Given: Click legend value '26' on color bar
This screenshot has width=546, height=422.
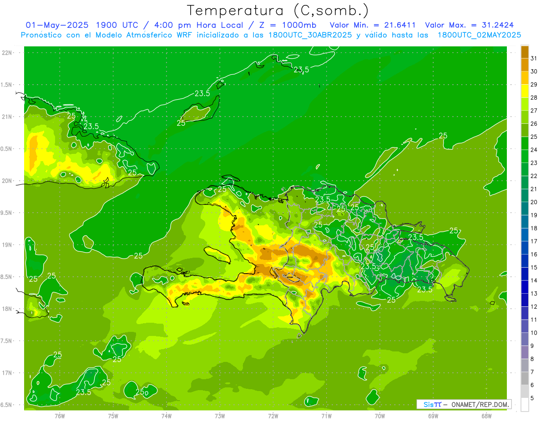Looking at the screenshot, I should pyautogui.click(x=534, y=124).
